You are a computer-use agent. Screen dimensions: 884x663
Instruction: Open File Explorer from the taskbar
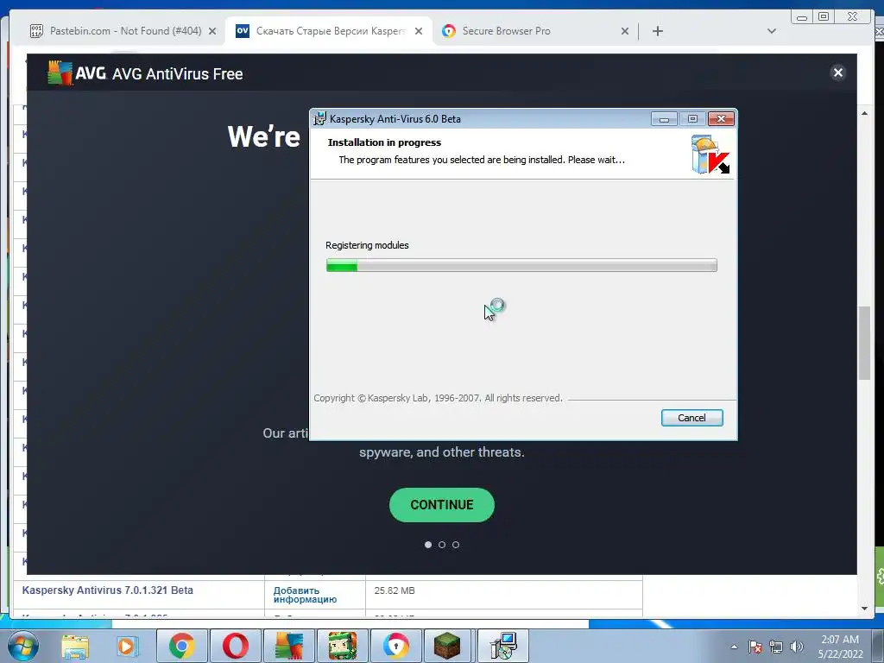pyautogui.click(x=75, y=646)
